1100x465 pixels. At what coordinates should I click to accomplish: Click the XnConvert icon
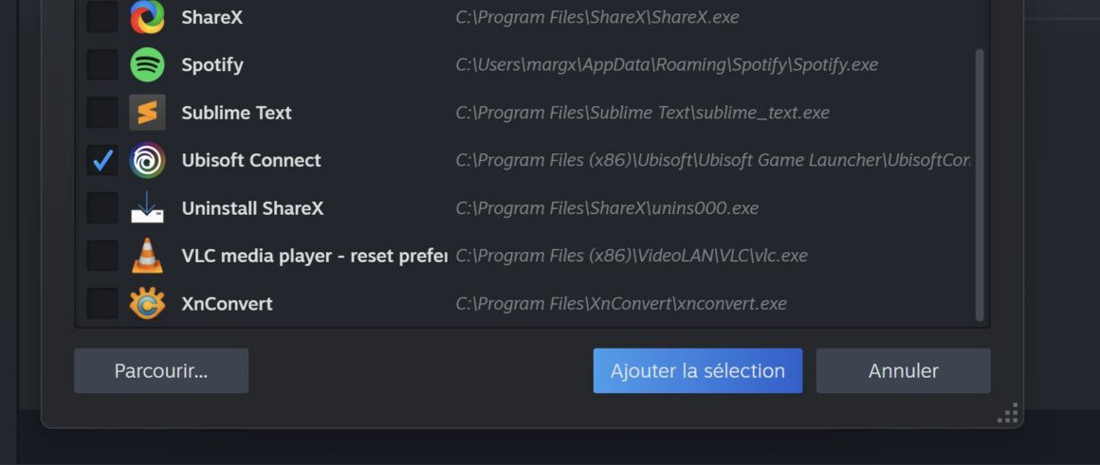coord(147,303)
